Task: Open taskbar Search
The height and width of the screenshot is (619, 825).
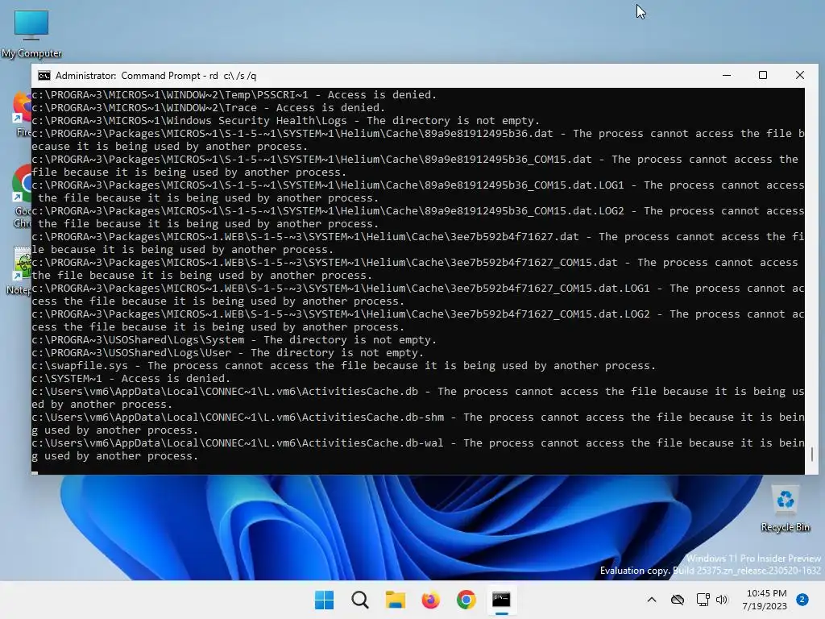Action: [360, 600]
